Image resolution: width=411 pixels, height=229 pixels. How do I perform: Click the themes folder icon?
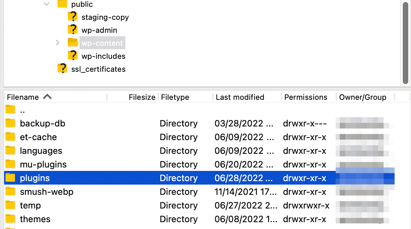pos(10,219)
